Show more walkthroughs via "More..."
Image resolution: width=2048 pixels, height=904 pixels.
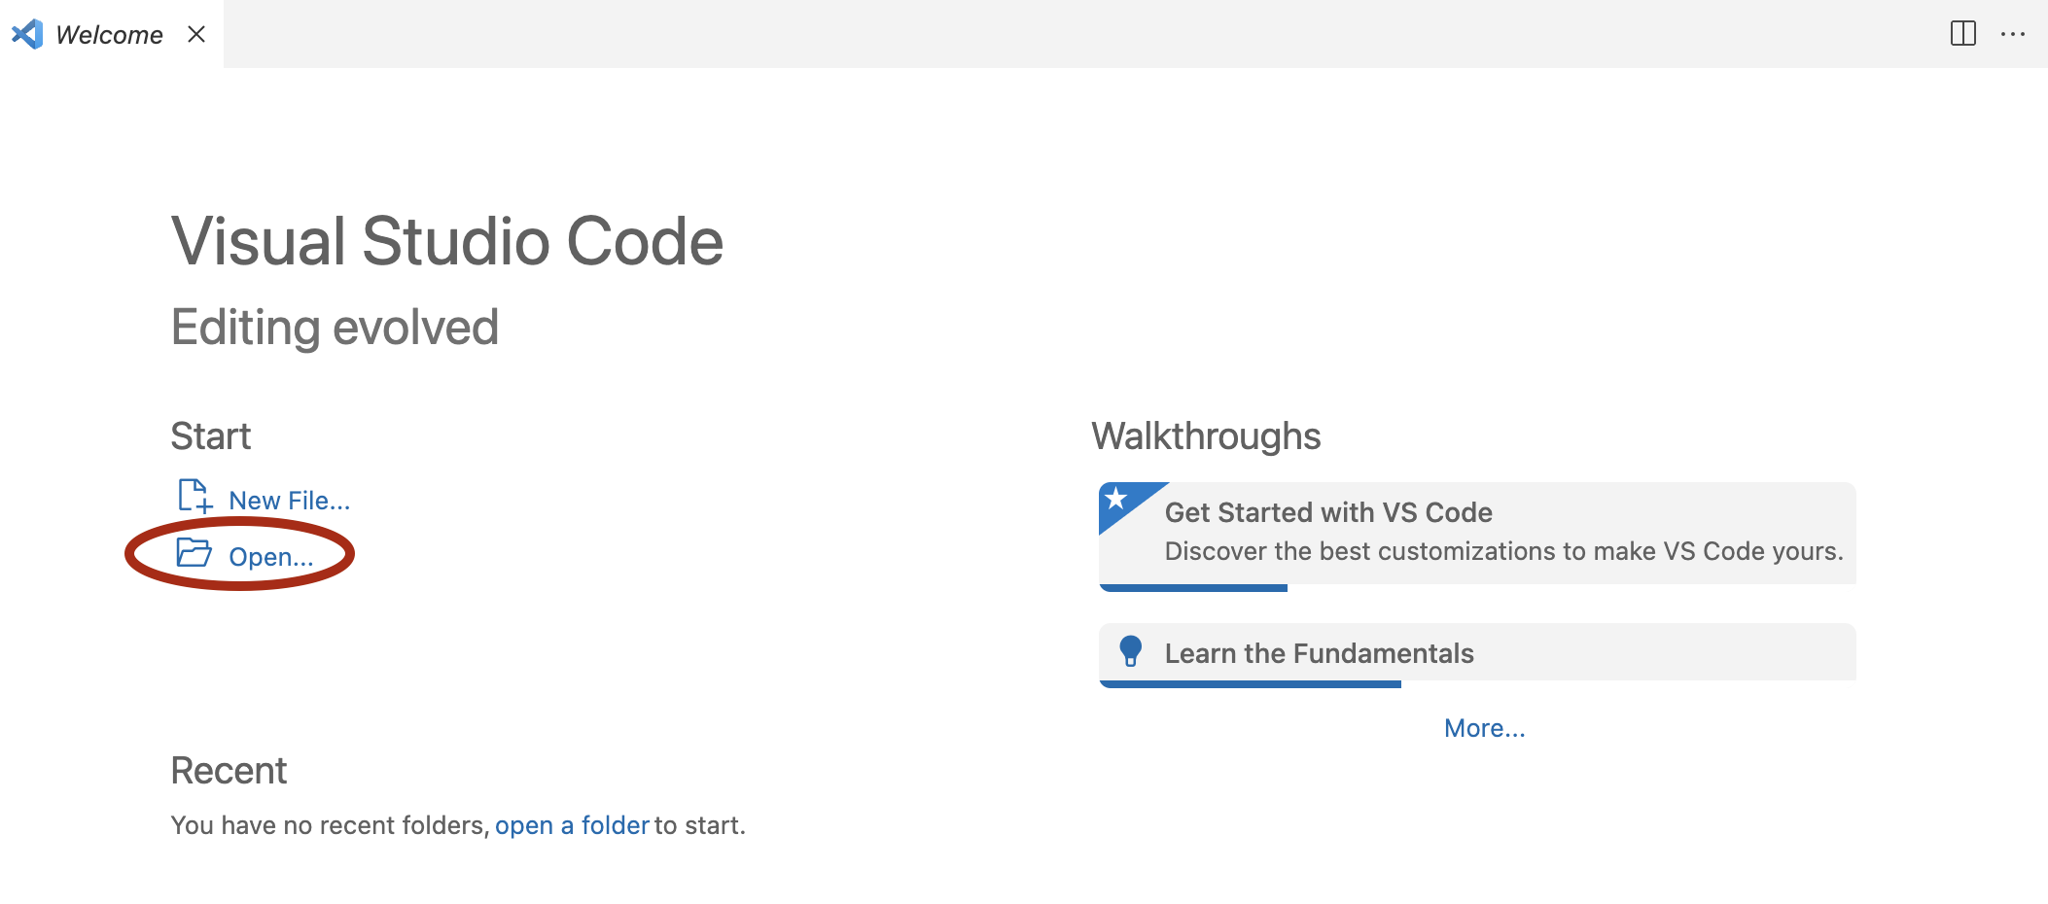click(1484, 728)
